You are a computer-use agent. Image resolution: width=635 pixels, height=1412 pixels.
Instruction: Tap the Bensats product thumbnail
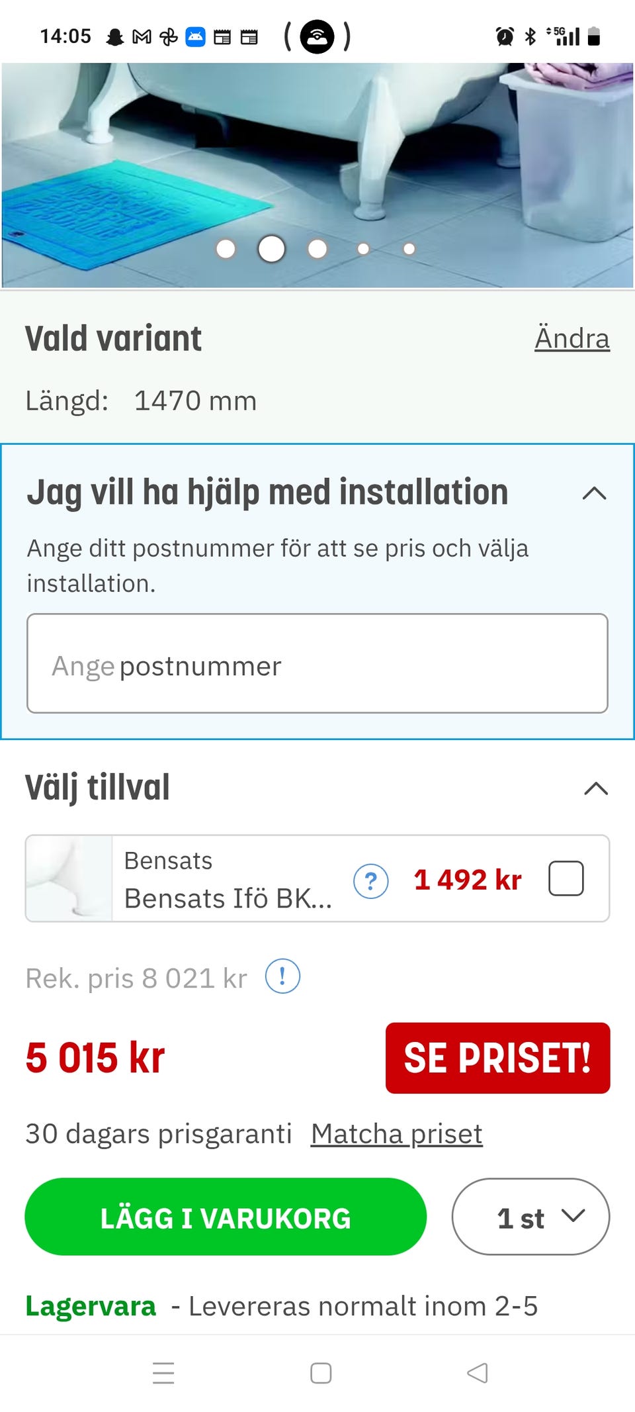tap(69, 878)
